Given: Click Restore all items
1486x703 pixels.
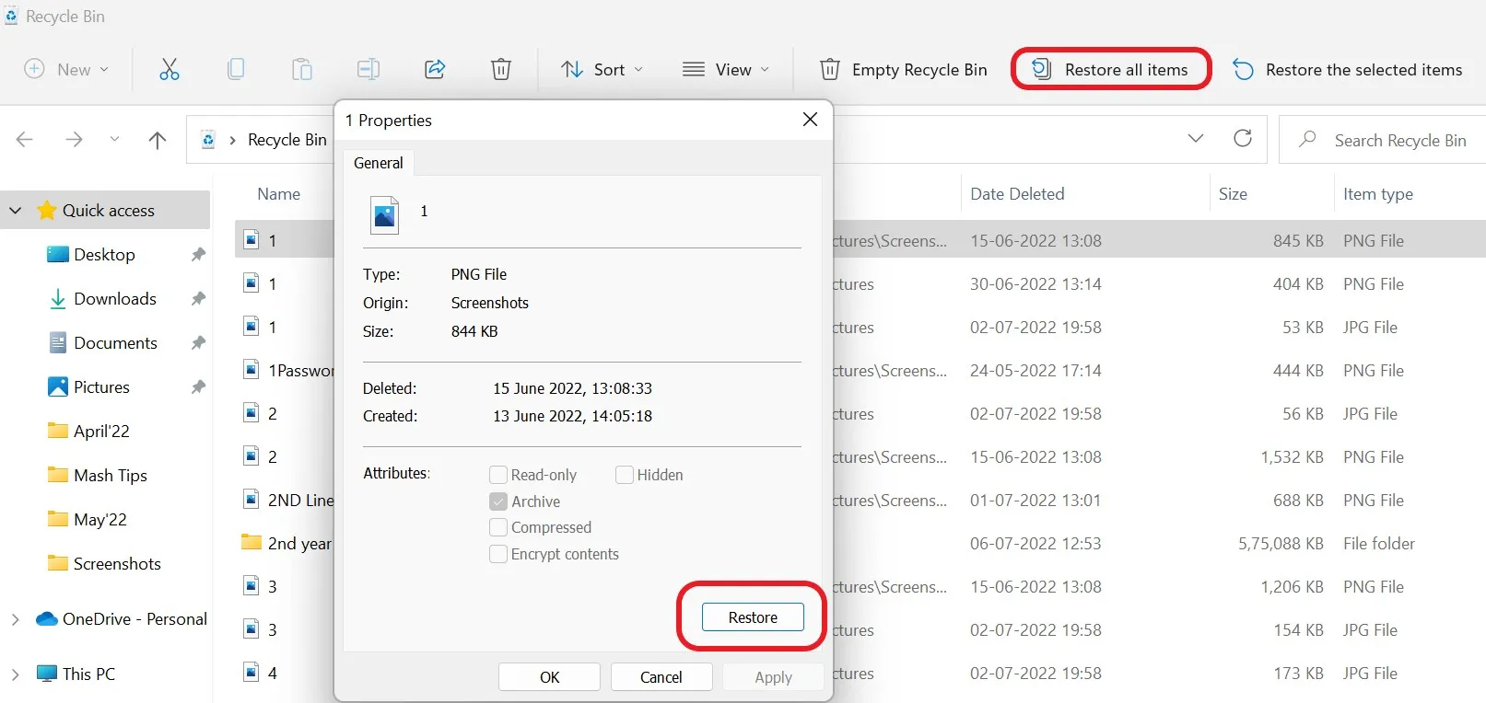Looking at the screenshot, I should 1110,70.
